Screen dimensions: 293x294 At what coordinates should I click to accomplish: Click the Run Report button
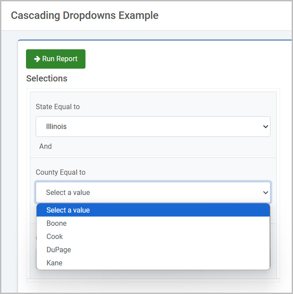click(56, 59)
